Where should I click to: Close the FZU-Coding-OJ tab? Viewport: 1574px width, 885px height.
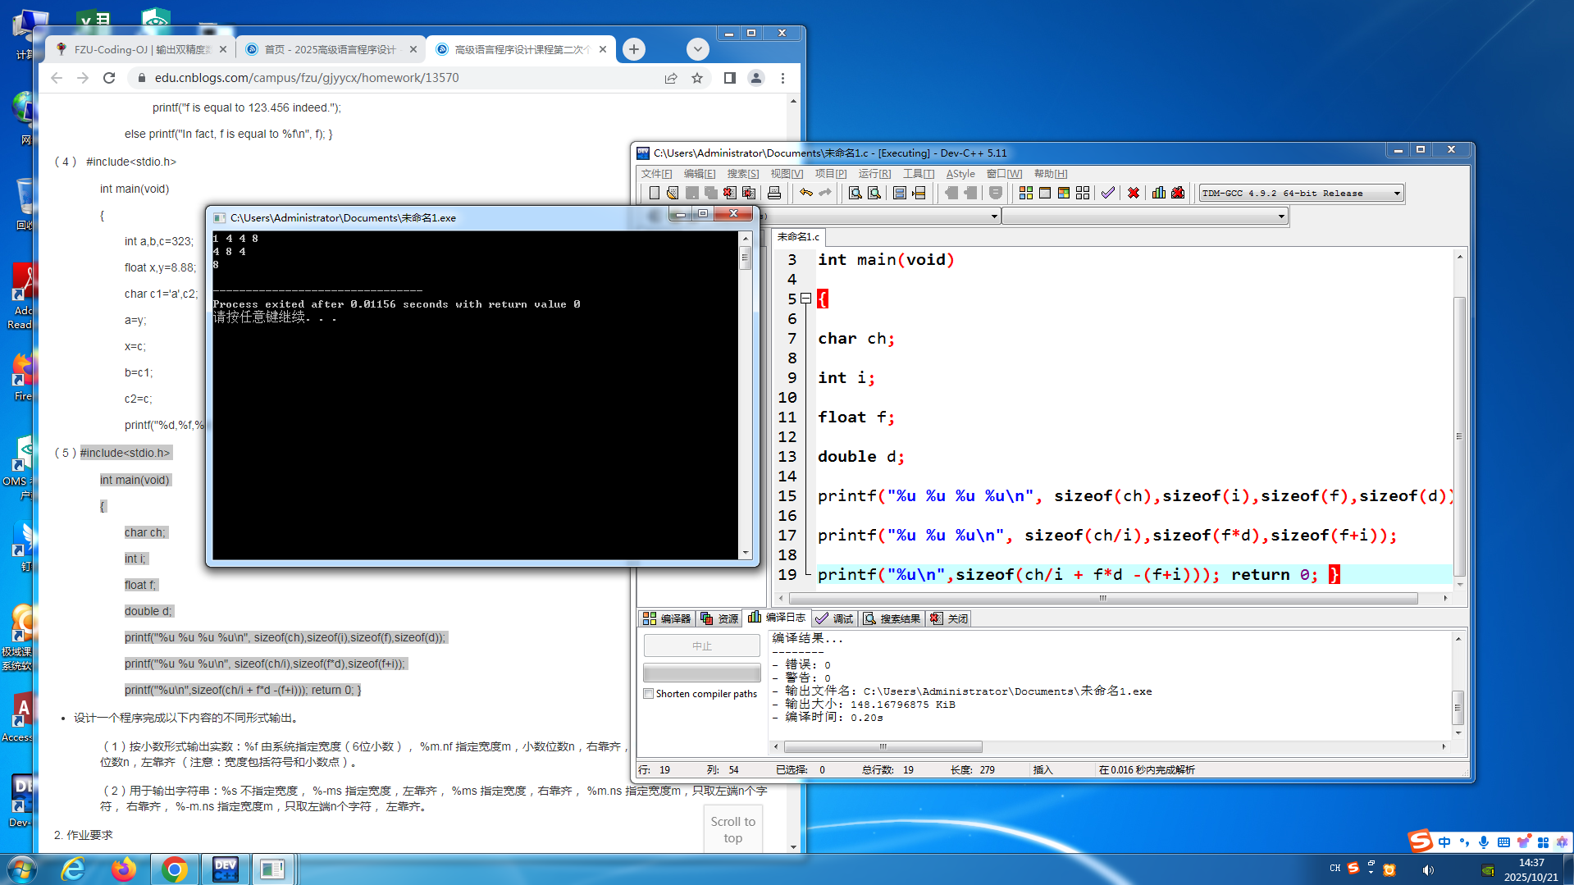pos(223,49)
